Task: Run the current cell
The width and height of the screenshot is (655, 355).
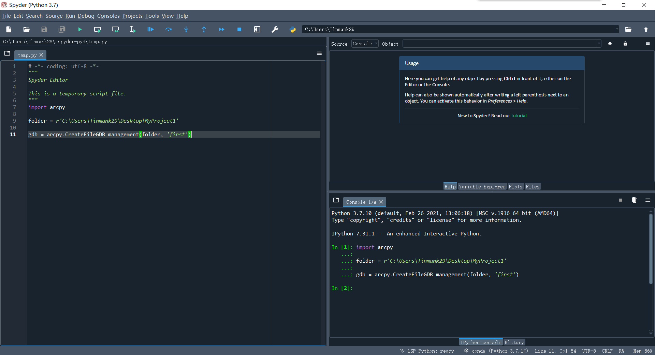Action: click(x=98, y=30)
